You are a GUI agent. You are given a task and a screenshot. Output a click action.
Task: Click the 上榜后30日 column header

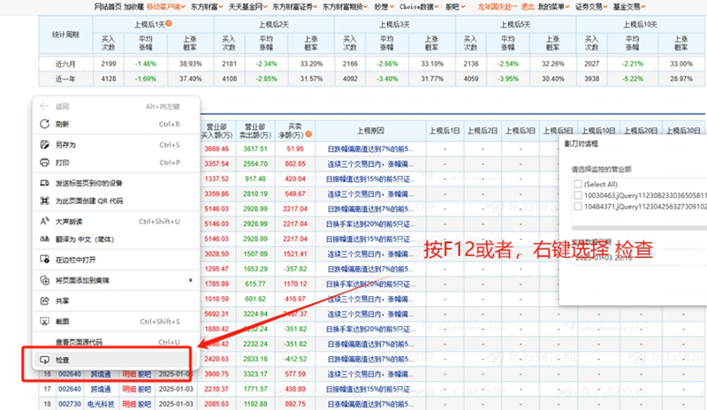[x=683, y=131]
